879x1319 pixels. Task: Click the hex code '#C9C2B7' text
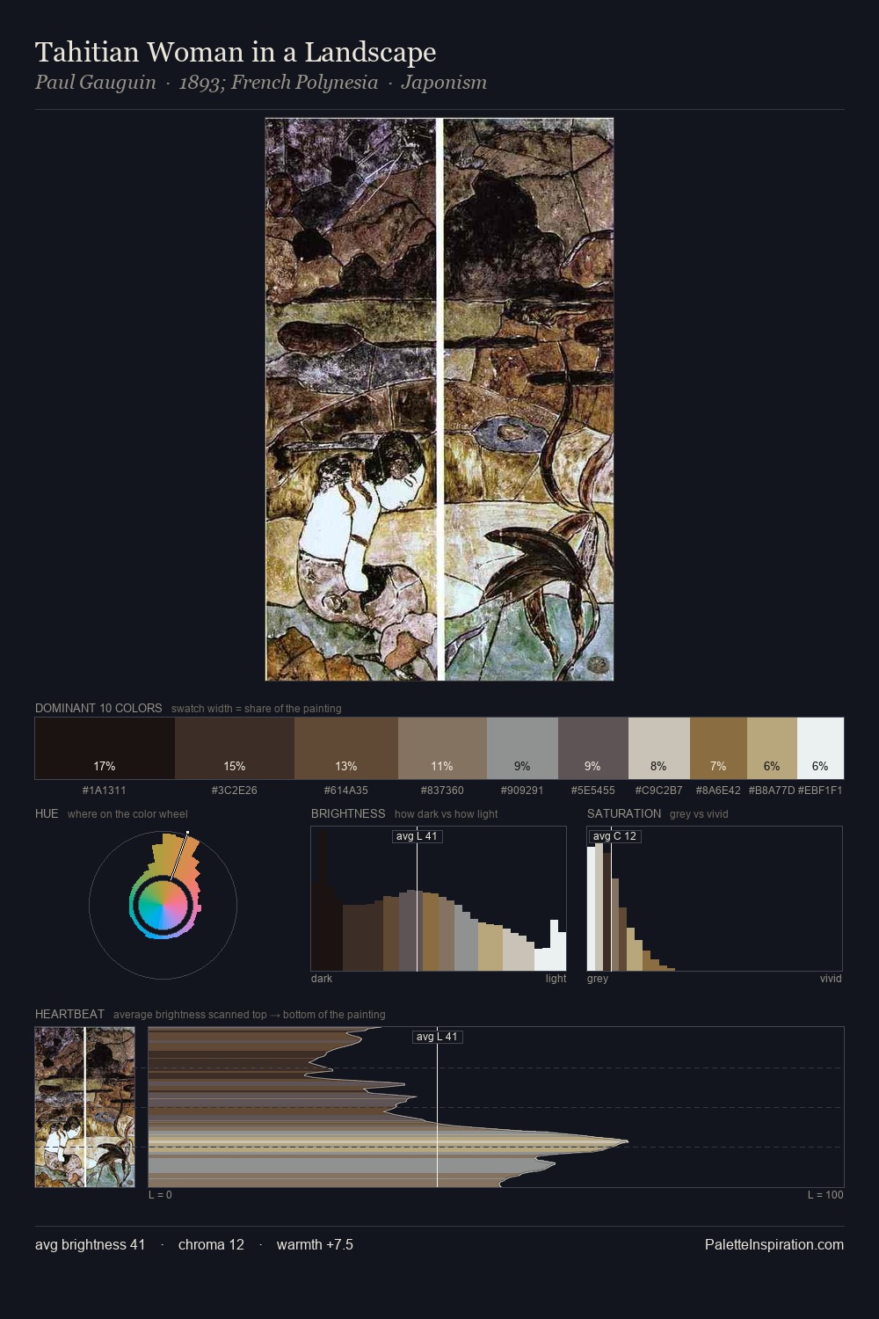tap(659, 791)
